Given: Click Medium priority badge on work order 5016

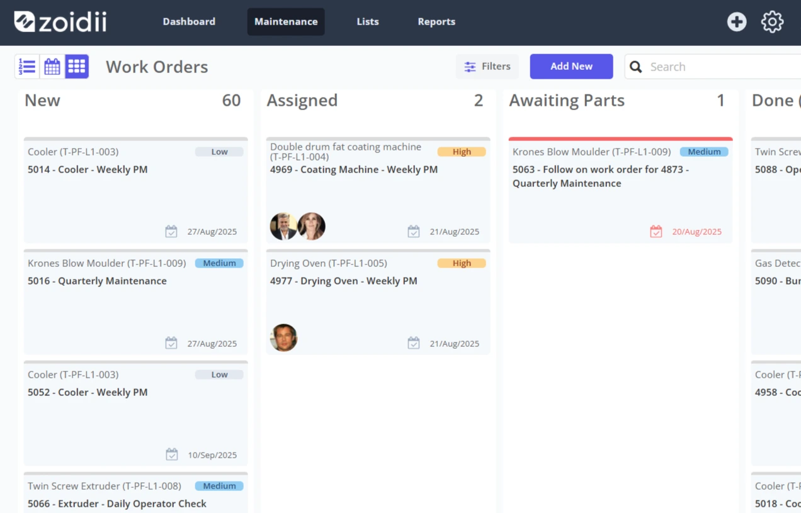Looking at the screenshot, I should coord(219,263).
